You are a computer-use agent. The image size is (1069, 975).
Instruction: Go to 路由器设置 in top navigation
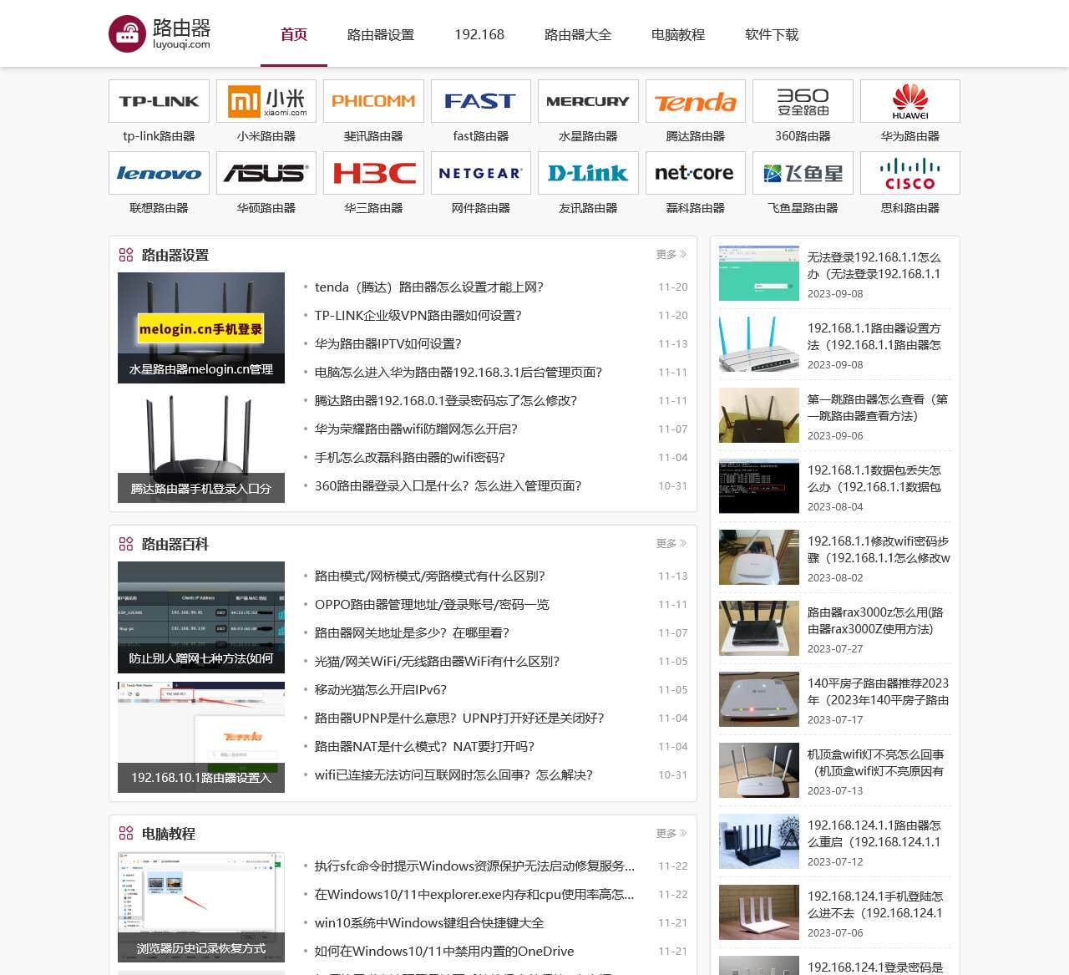tap(381, 34)
